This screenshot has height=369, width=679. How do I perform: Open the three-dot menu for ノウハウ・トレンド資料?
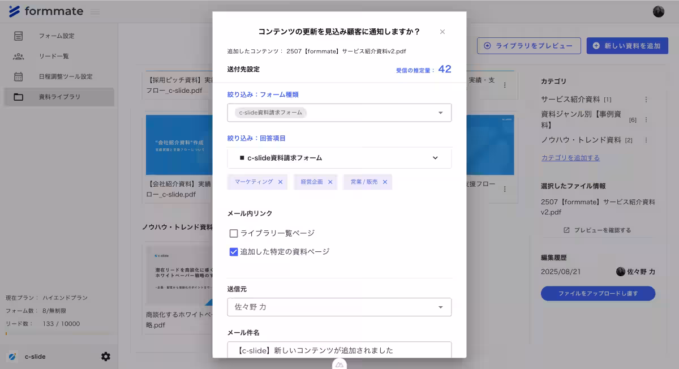click(647, 139)
